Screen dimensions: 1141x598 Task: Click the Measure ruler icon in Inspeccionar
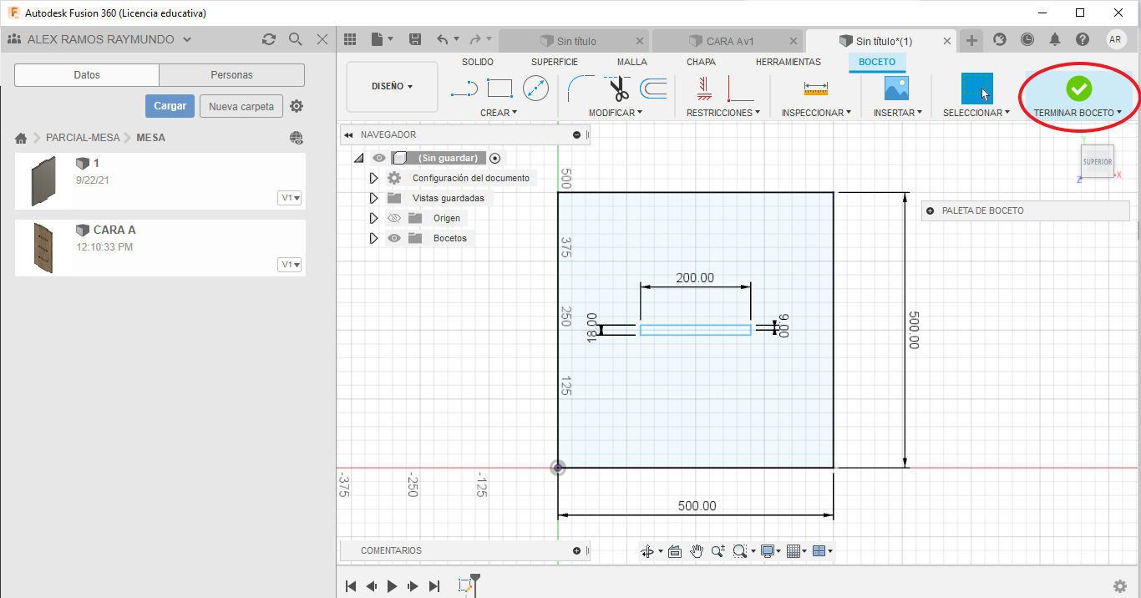click(x=815, y=89)
